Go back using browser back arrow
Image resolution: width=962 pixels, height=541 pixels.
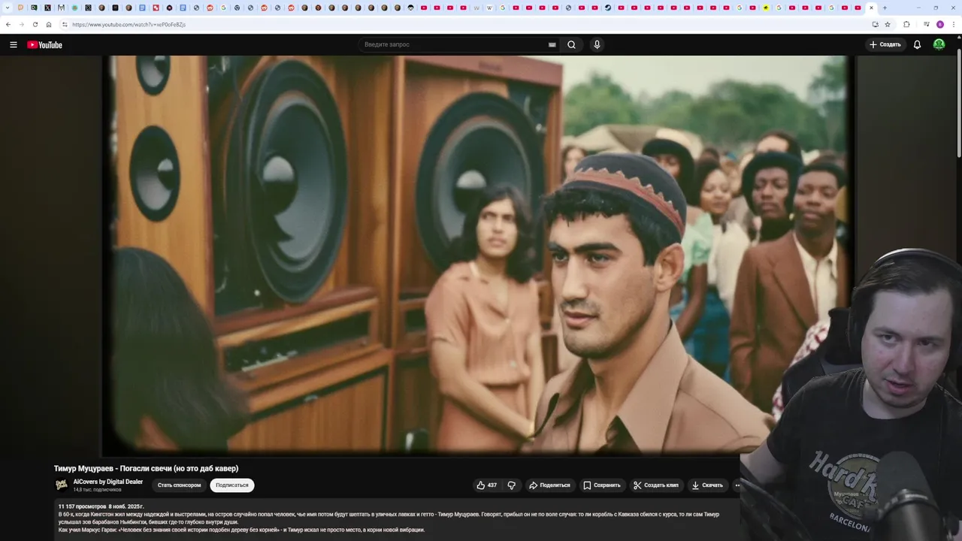click(x=8, y=24)
